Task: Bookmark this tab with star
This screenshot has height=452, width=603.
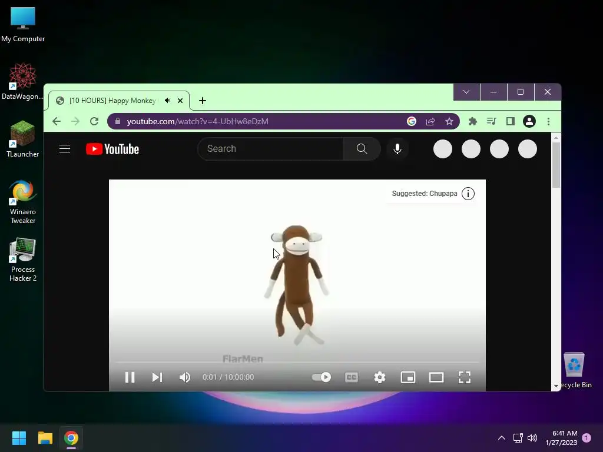Action: (449, 121)
